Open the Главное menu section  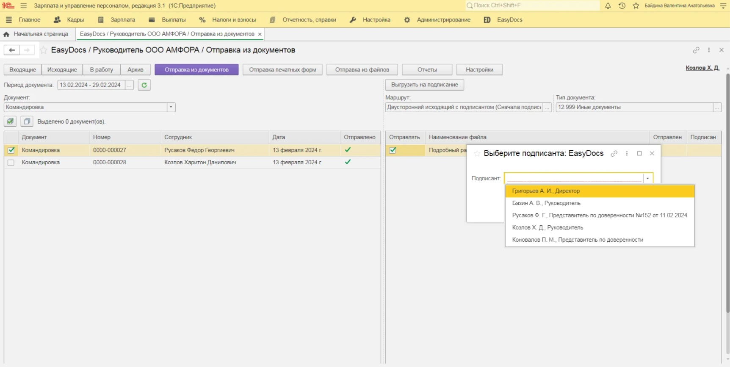[x=30, y=20]
